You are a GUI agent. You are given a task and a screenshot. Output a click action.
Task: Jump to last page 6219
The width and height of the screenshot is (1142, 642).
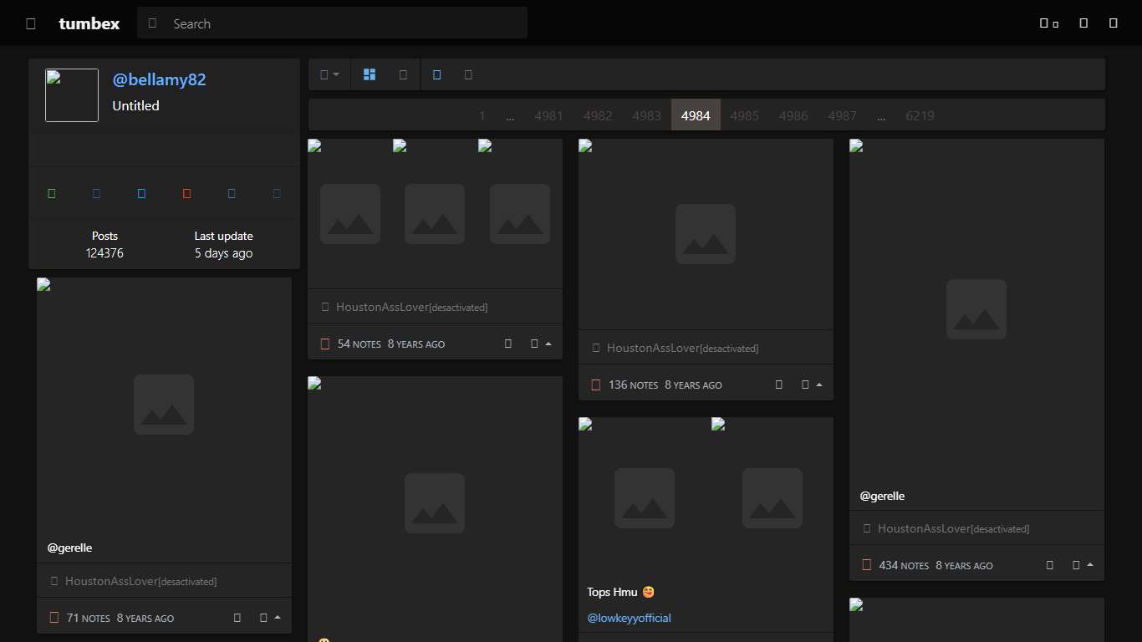click(x=920, y=115)
